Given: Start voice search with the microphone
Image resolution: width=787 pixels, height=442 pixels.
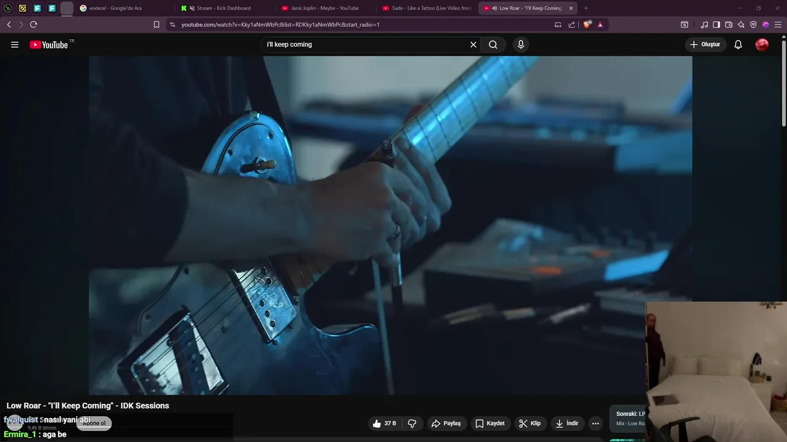Looking at the screenshot, I should pyautogui.click(x=521, y=44).
